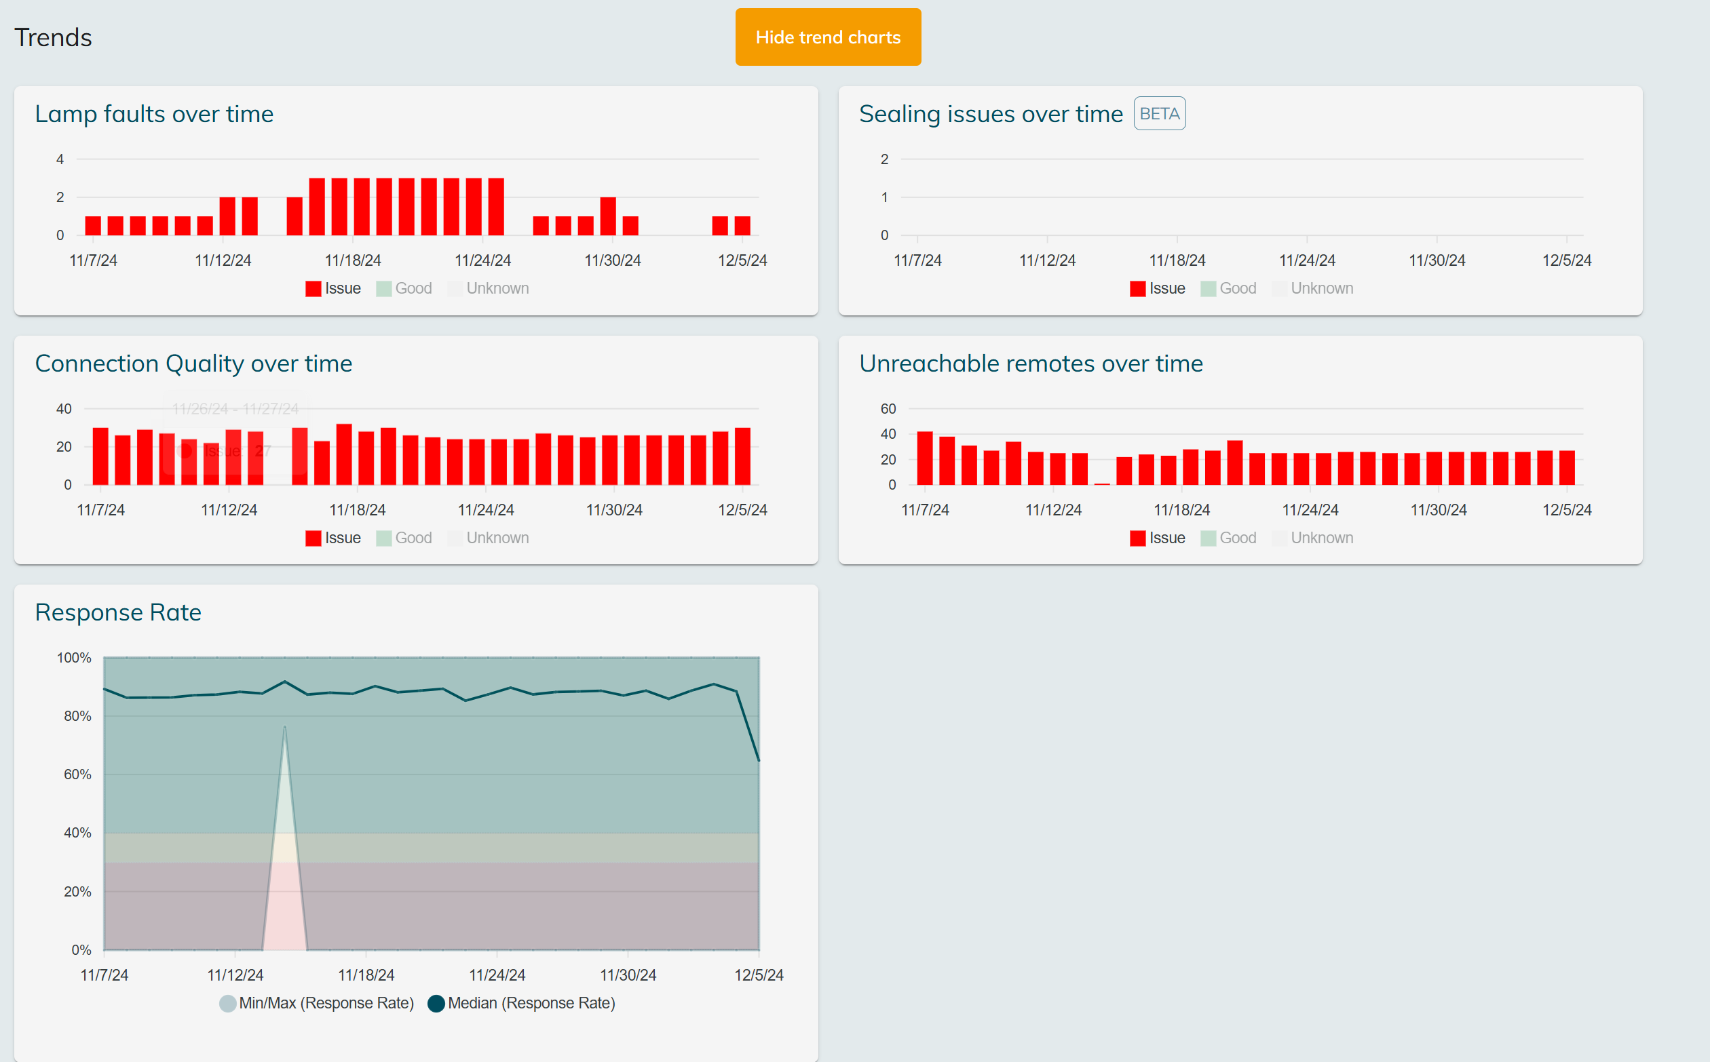Click the Hide trend charts button
This screenshot has height=1062, width=1710.
point(827,37)
